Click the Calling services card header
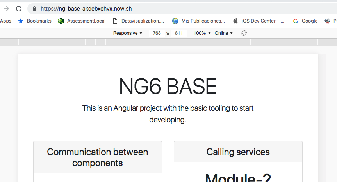Viewport: 337px width, 182px height. tap(238, 152)
